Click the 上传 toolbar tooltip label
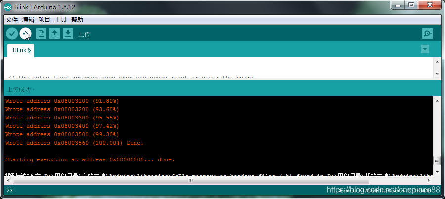 84,34
